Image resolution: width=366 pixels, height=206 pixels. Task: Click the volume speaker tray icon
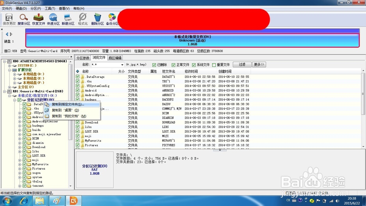(337, 201)
